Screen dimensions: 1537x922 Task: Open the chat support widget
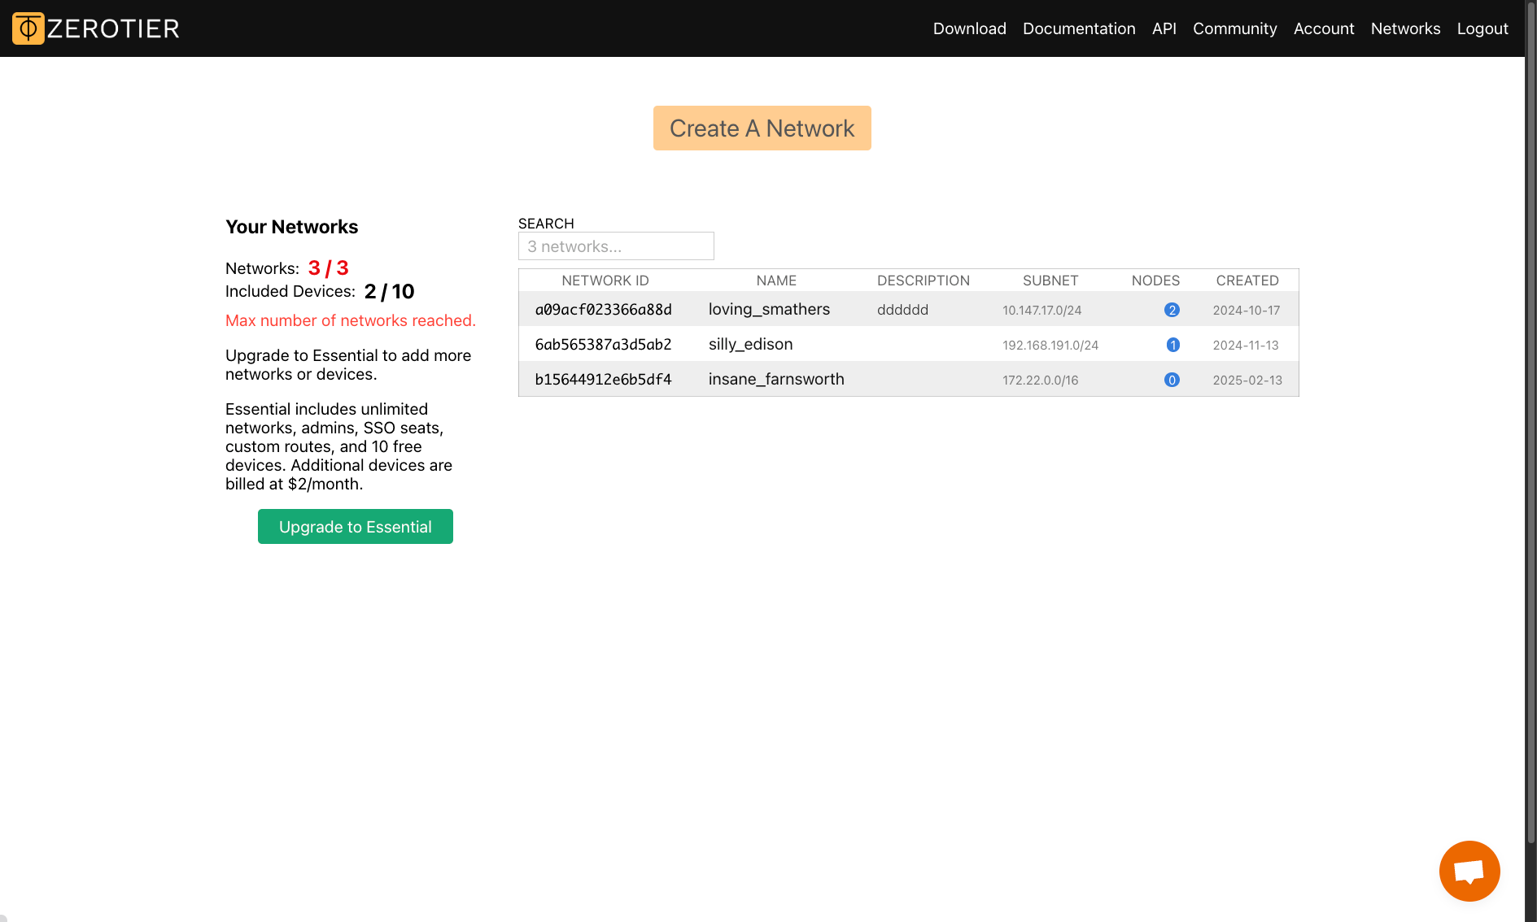coord(1469,870)
